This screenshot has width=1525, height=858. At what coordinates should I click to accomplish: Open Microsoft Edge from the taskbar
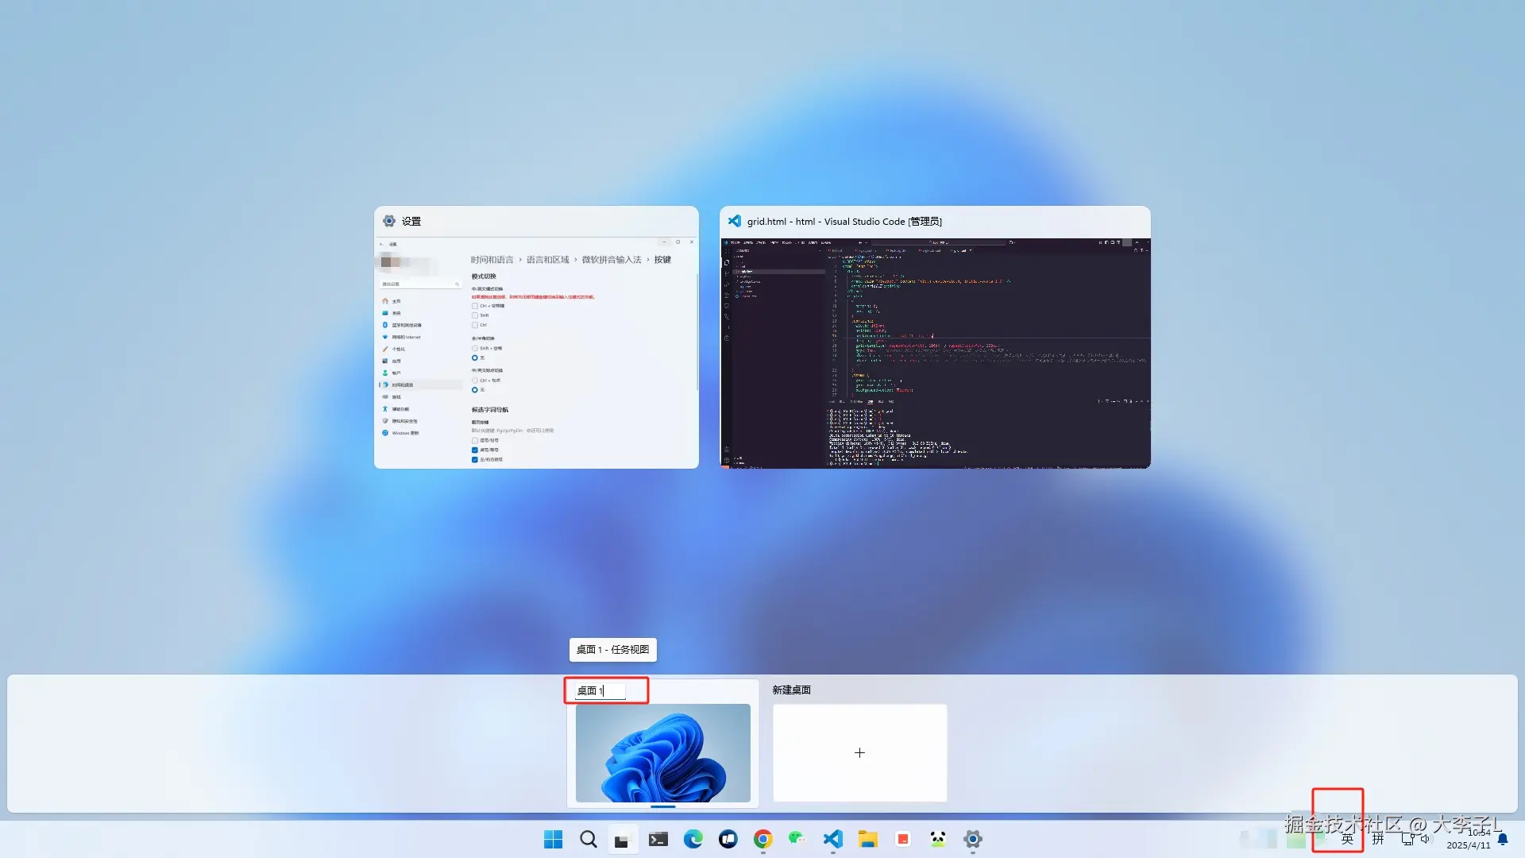pos(693,839)
